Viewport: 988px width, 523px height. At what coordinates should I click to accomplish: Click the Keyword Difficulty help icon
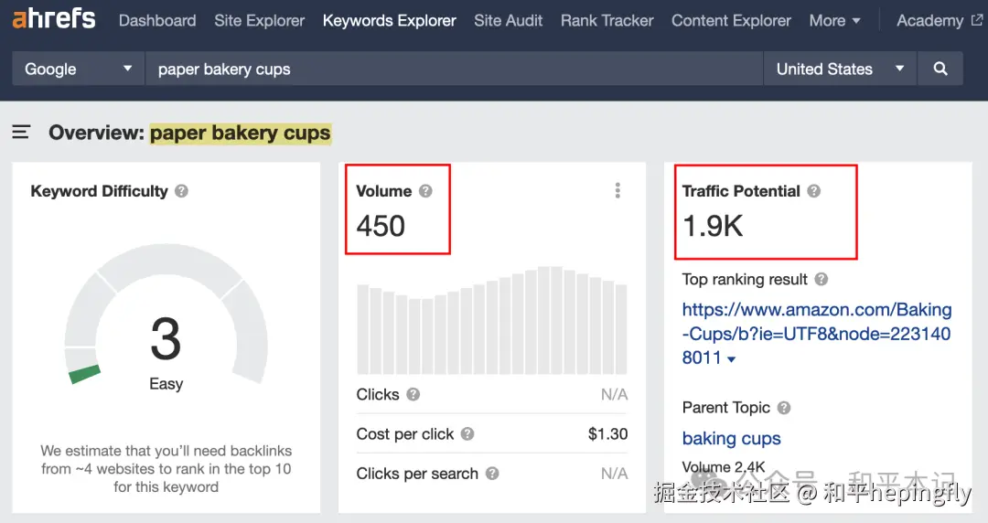pyautogui.click(x=182, y=191)
